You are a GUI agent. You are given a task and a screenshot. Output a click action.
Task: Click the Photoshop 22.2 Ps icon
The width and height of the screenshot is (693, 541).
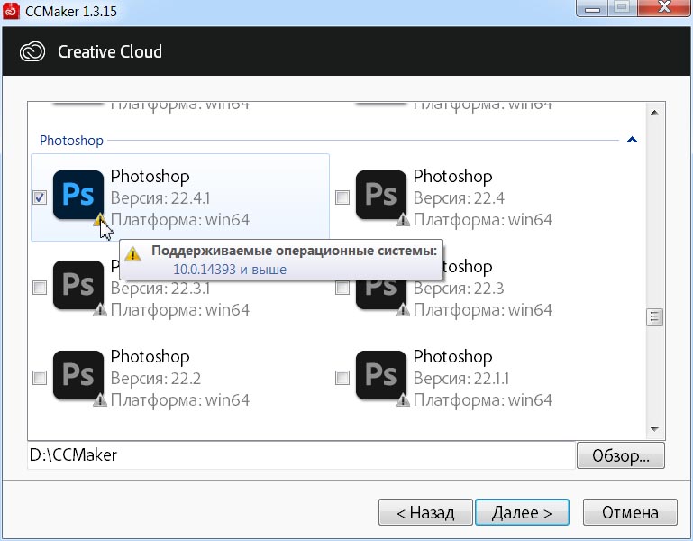78,375
